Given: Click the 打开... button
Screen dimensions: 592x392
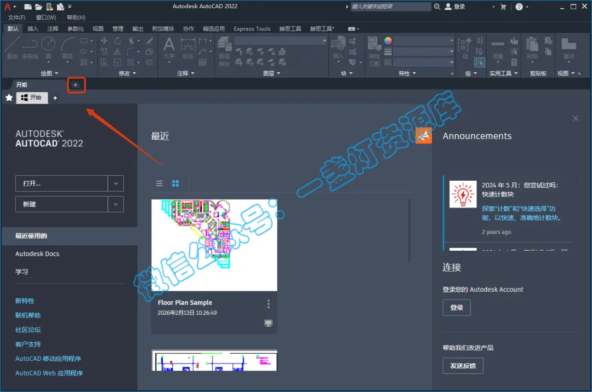Looking at the screenshot, I should (61, 183).
